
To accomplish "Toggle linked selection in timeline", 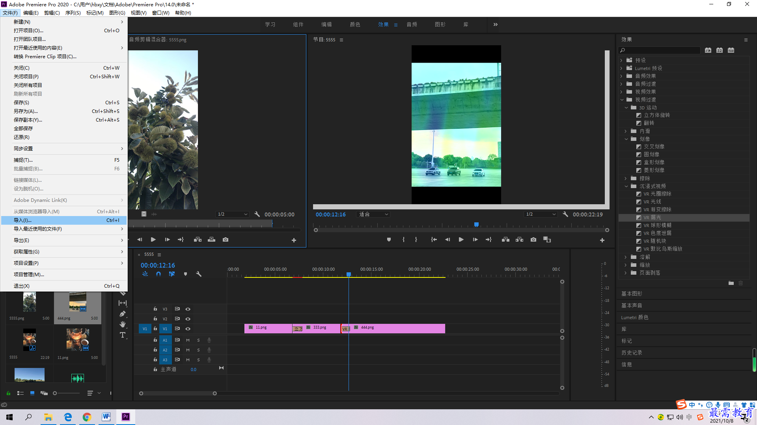I will coord(172,274).
